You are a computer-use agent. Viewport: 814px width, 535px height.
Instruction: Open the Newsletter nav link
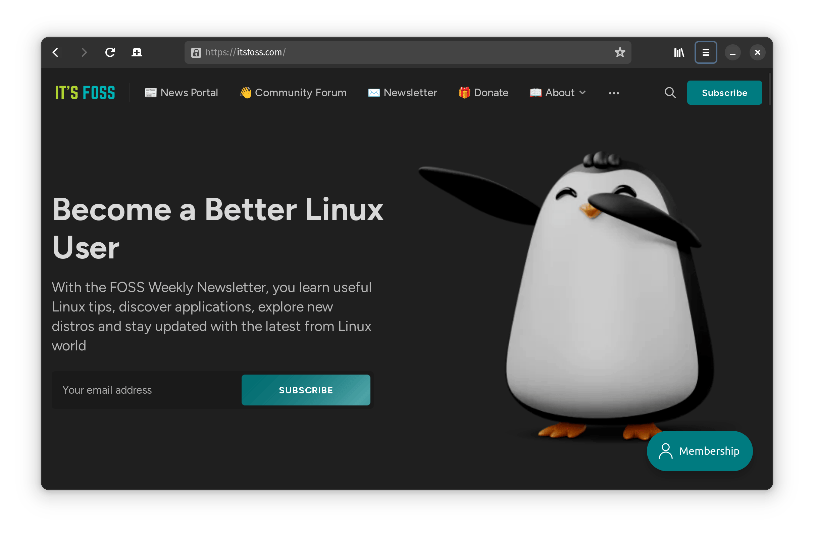[403, 93]
